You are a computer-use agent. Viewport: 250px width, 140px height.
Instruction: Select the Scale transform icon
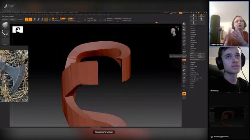click(38, 19)
